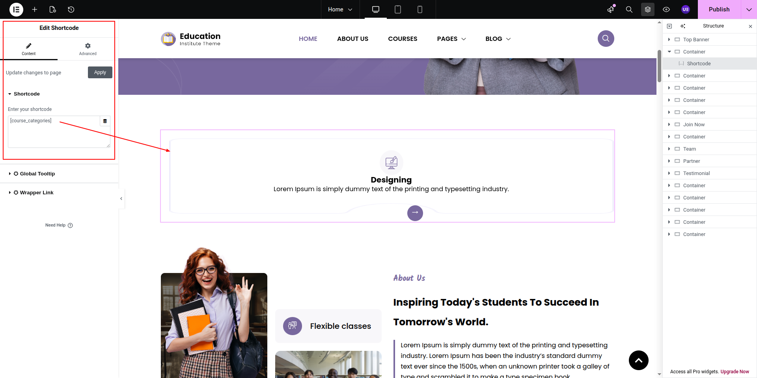Click the scroll-to-top arrow button
Screen dimensions: 757x378
coord(638,360)
